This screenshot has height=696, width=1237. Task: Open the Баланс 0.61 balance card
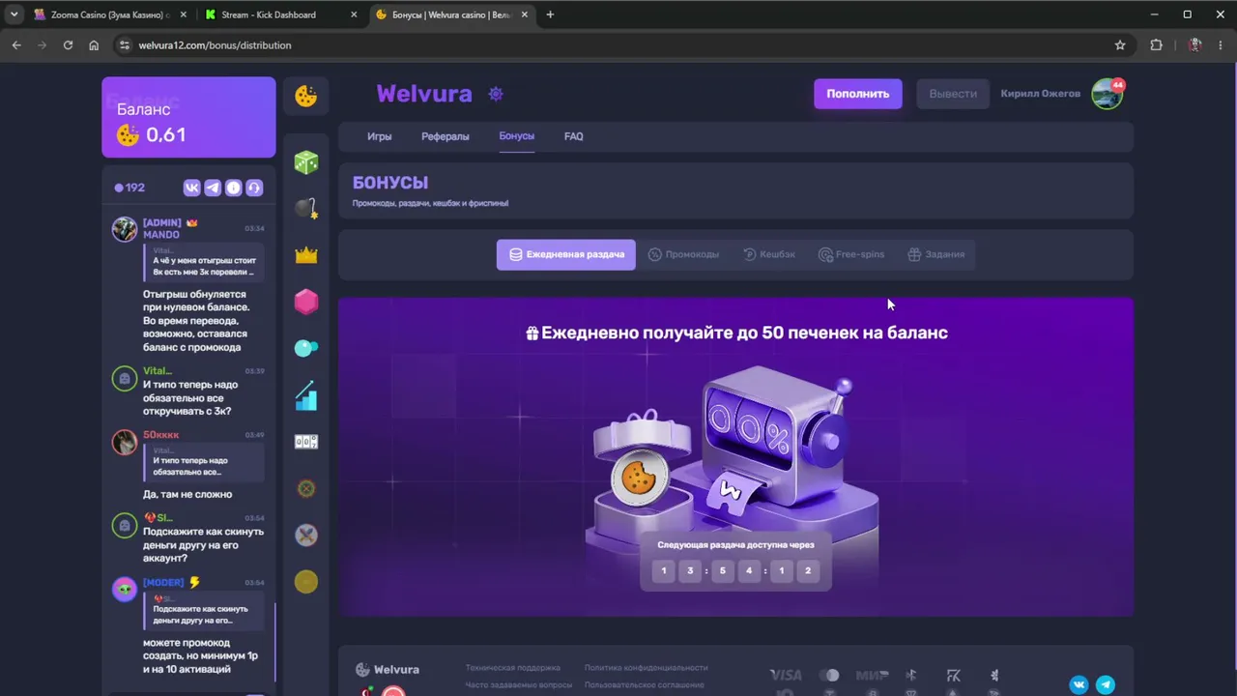click(x=188, y=117)
